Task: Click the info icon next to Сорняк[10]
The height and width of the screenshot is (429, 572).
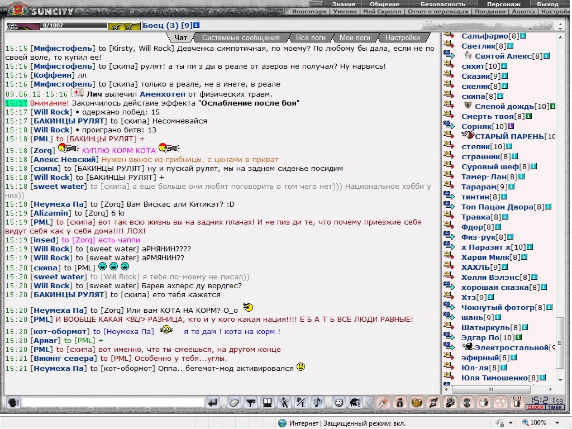Action: click(x=511, y=126)
